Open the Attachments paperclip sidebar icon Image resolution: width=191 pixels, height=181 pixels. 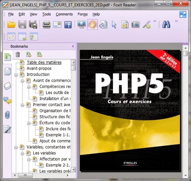[7, 115]
